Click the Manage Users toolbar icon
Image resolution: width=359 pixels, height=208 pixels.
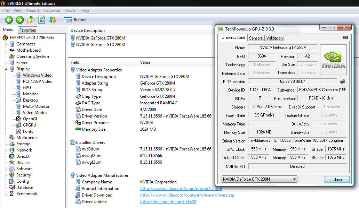[52, 20]
